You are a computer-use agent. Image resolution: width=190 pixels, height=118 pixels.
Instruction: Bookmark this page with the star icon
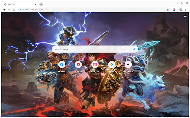coord(168,10)
